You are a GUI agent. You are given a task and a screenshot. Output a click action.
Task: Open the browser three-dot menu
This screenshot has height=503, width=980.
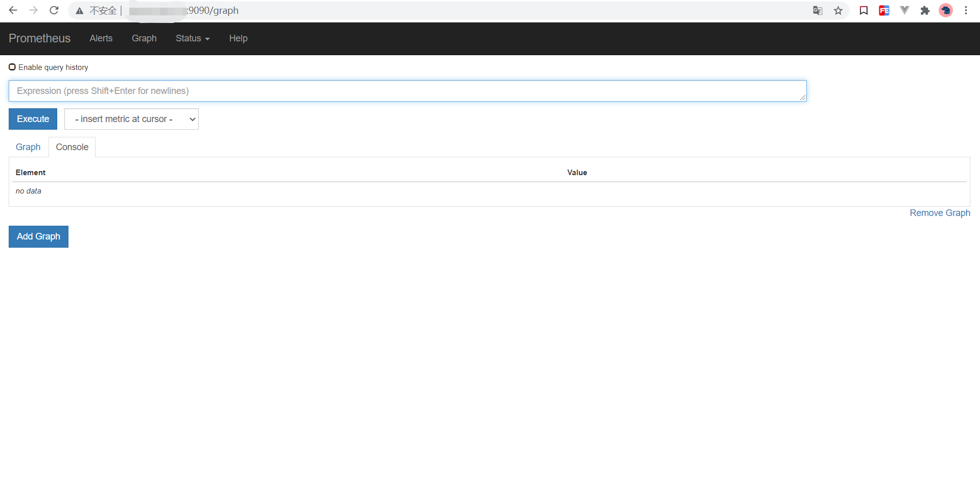(x=966, y=10)
